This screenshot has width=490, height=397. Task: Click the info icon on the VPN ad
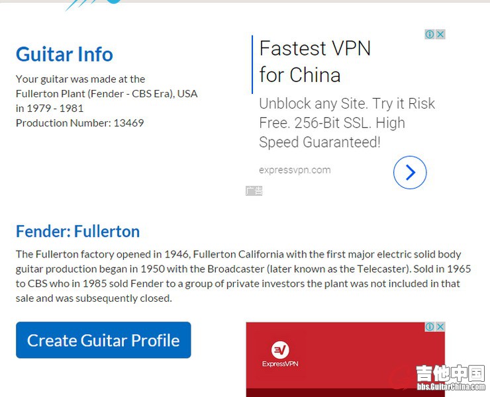(430, 34)
